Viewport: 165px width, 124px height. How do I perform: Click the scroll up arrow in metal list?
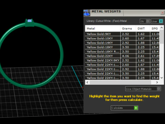point(162,28)
